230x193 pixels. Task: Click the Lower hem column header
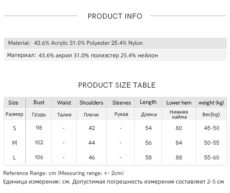179,103
